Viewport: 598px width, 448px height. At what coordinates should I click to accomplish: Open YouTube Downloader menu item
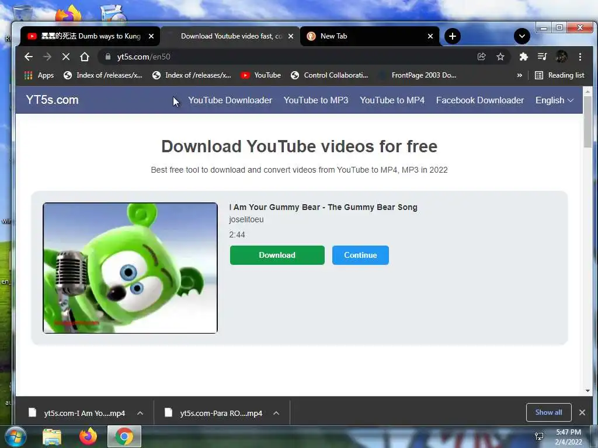click(230, 100)
